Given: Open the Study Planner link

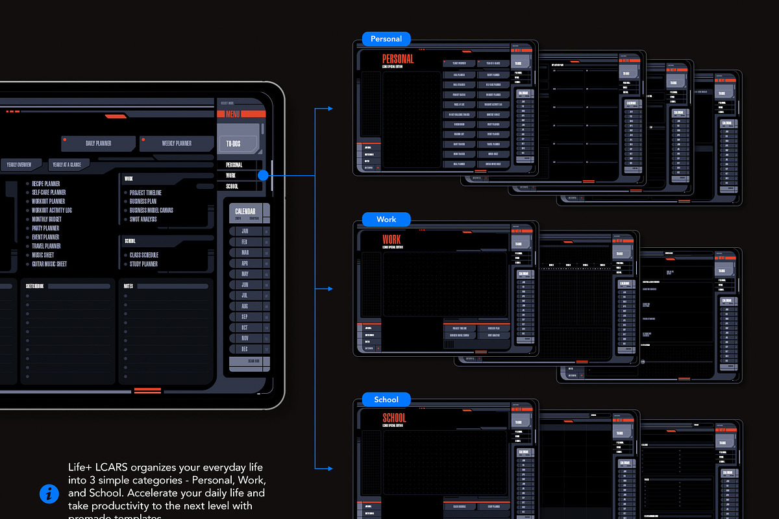Looking at the screenshot, I should click(143, 264).
